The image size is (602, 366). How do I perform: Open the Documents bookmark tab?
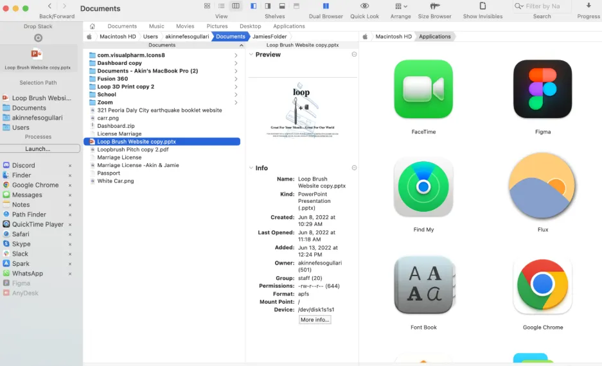pyautogui.click(x=122, y=26)
